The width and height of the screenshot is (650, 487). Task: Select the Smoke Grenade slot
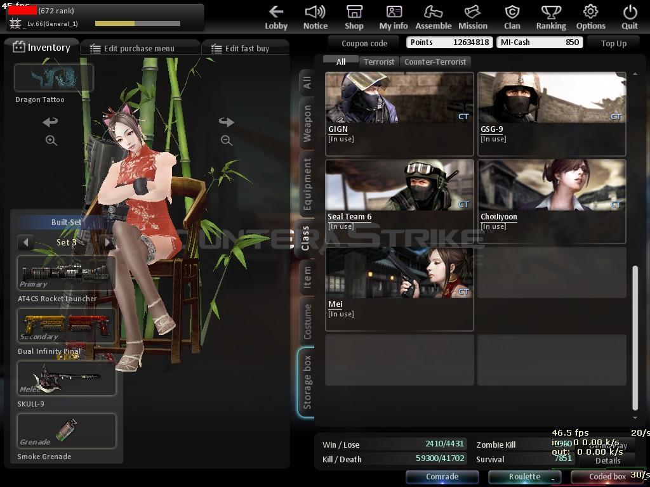coord(66,431)
